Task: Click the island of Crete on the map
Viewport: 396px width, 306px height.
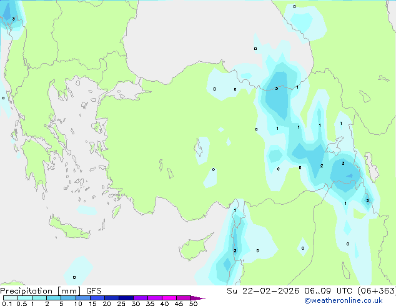Action: (x=69, y=229)
